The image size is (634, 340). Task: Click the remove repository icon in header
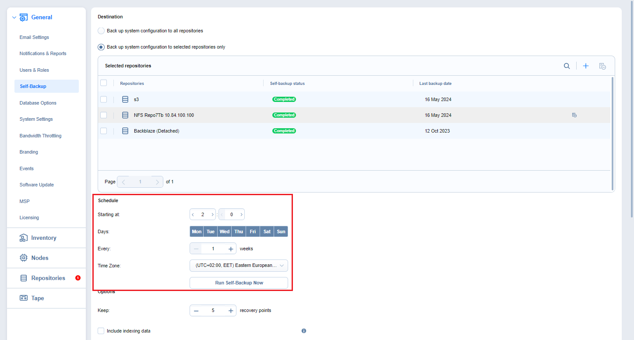(x=602, y=66)
